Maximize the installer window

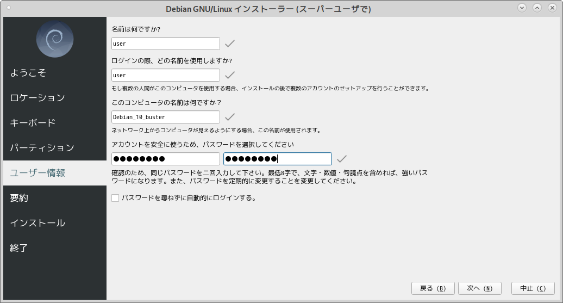[x=537, y=8]
